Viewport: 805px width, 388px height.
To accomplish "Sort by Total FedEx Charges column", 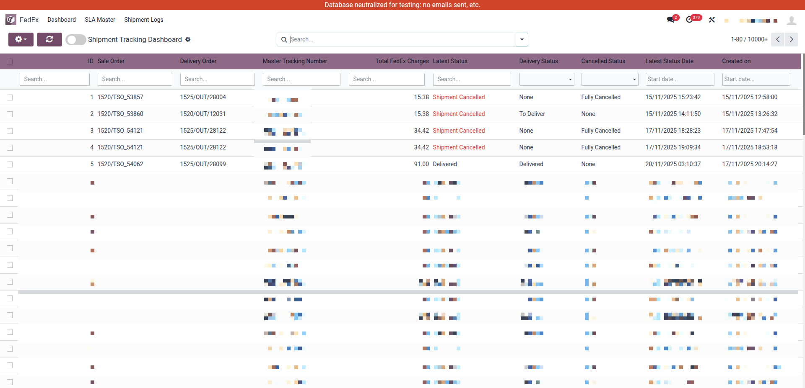I will 402,61.
